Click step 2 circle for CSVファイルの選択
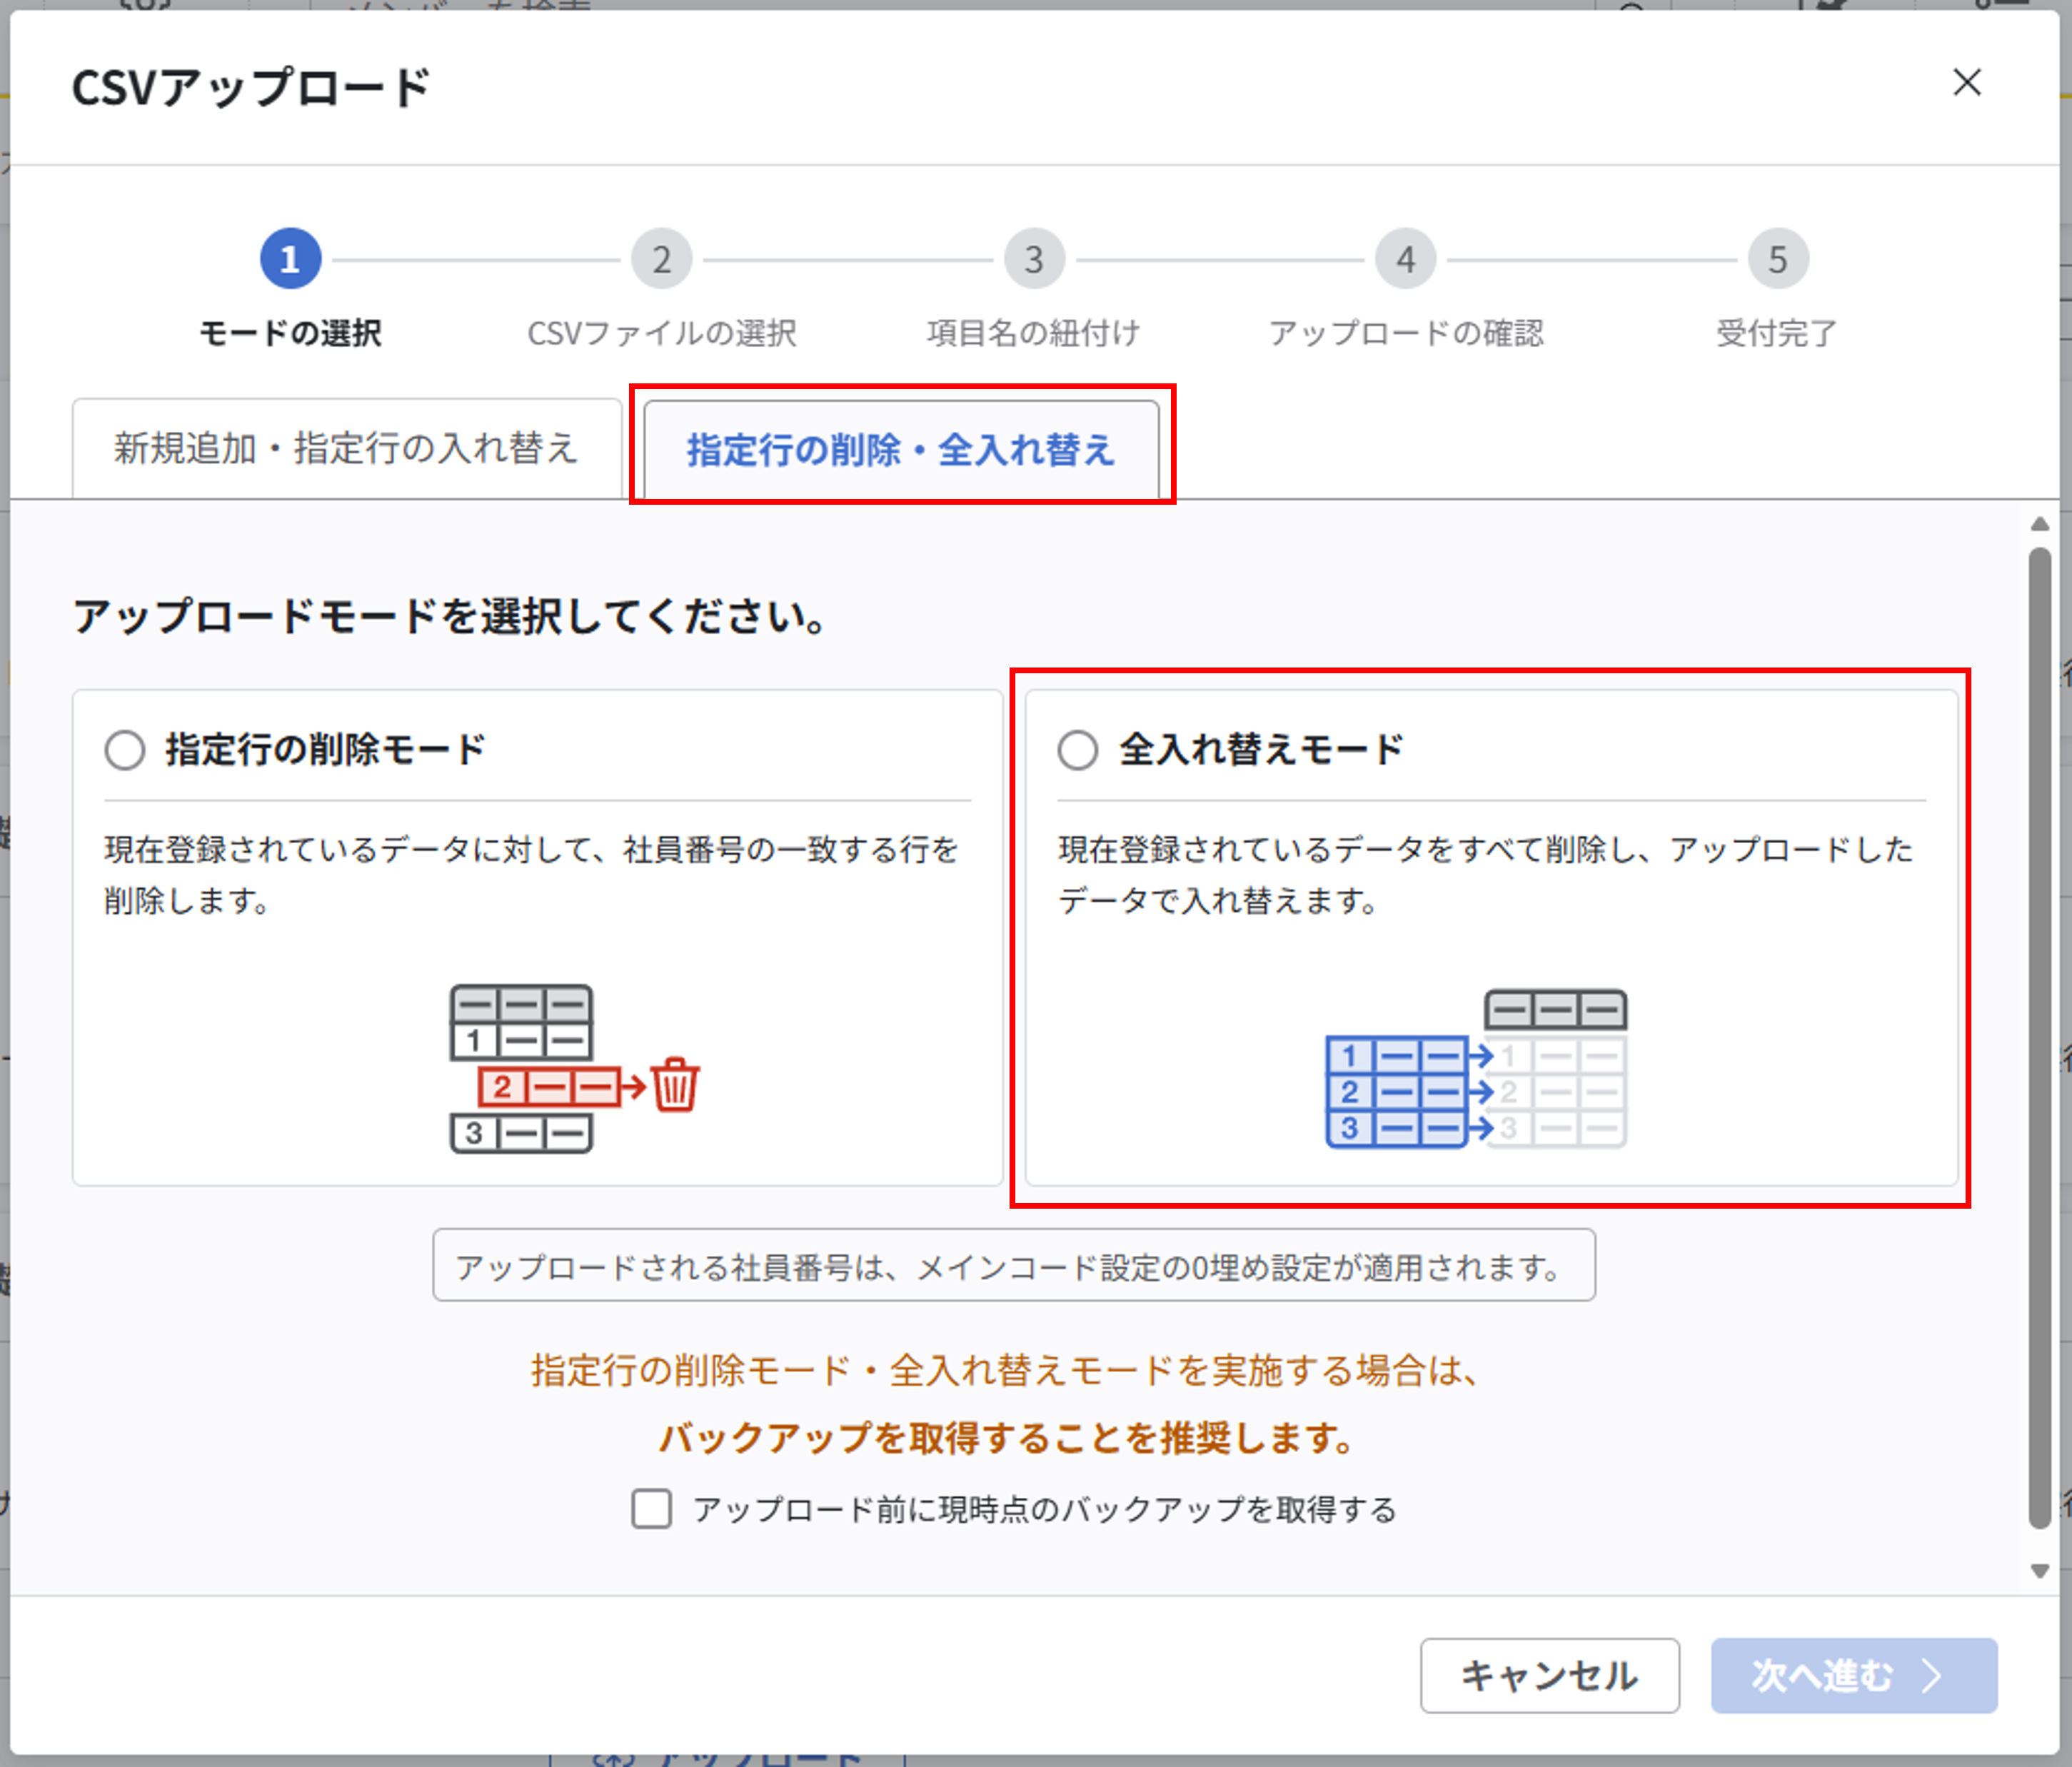2072x1767 pixels. pos(662,259)
